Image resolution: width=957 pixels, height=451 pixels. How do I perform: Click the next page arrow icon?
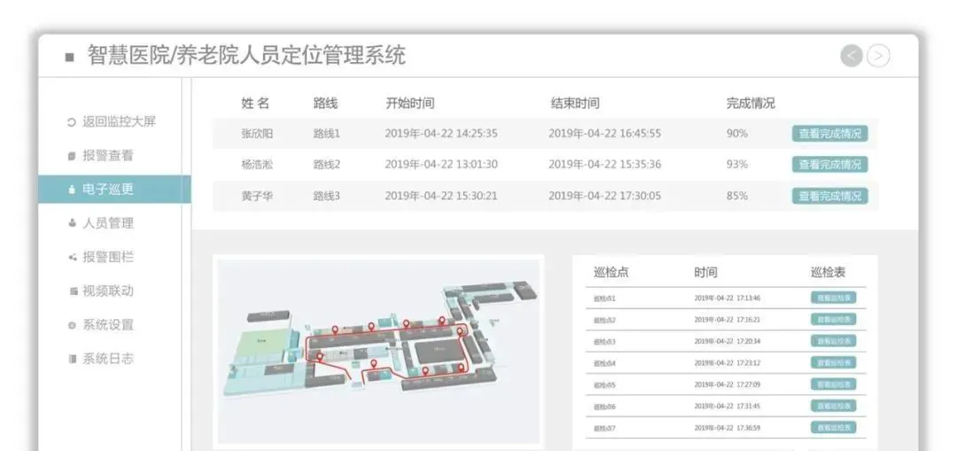(878, 56)
